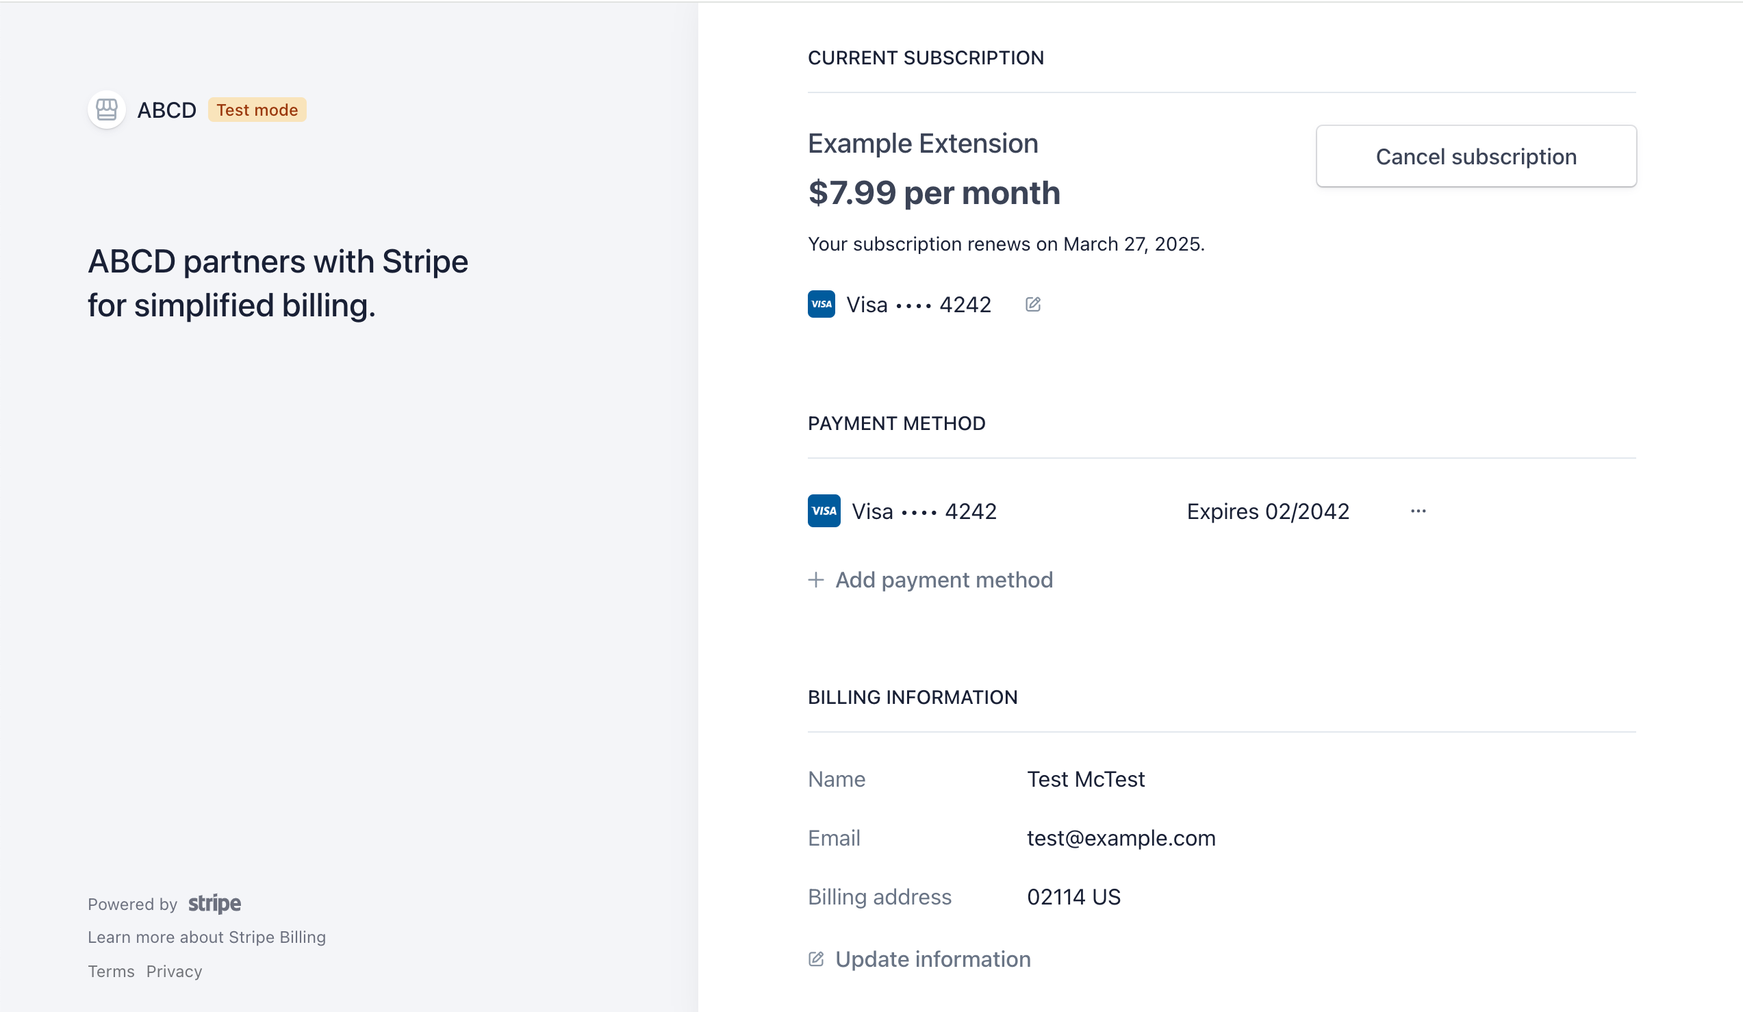The image size is (1743, 1012).
Task: Click the billing address 02114 US
Action: pos(1073,896)
